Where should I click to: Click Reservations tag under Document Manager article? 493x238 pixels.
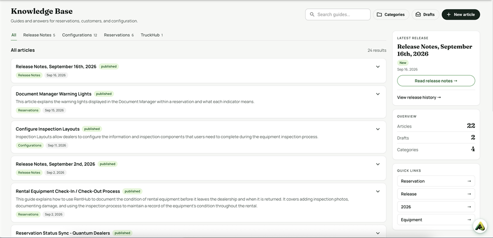(28, 110)
